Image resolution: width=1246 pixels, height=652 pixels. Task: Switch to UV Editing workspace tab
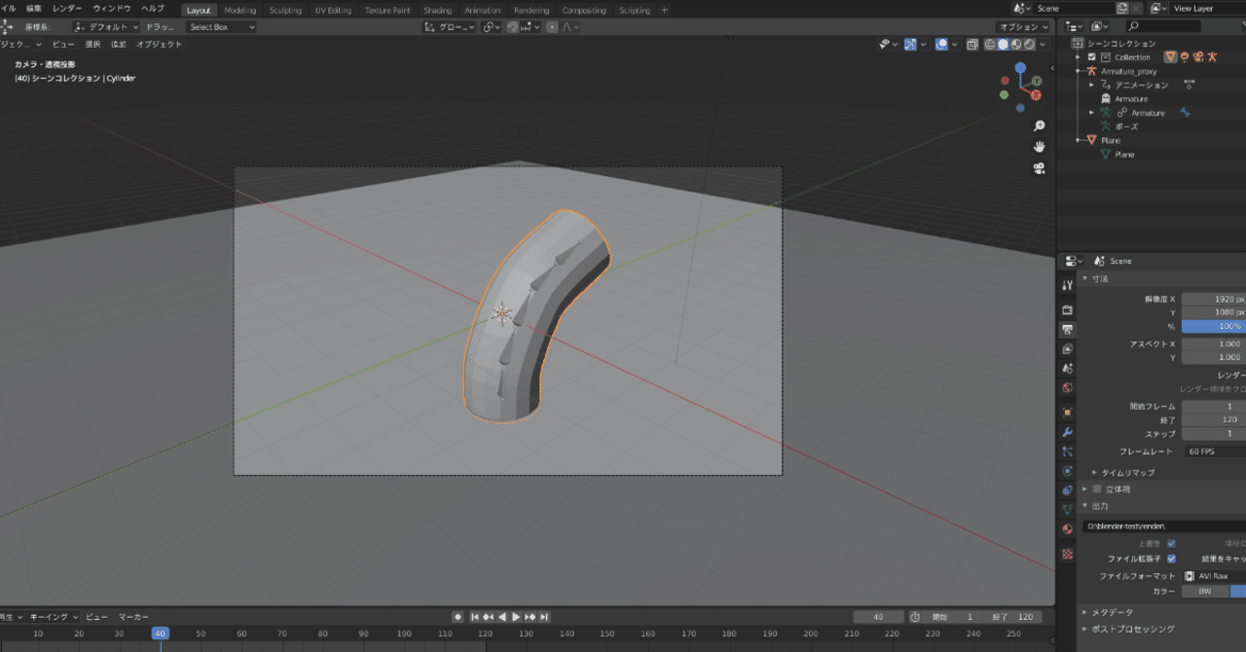tap(333, 10)
